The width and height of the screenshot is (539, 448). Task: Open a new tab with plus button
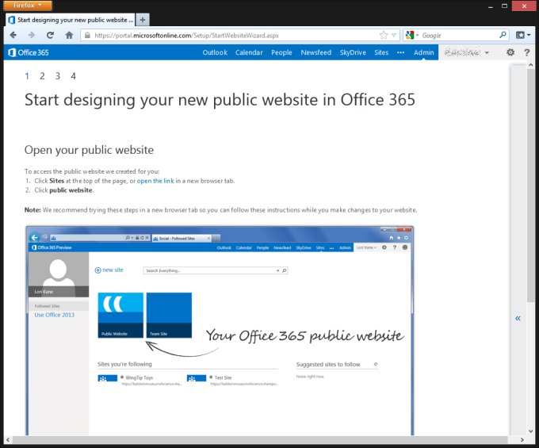tap(143, 20)
